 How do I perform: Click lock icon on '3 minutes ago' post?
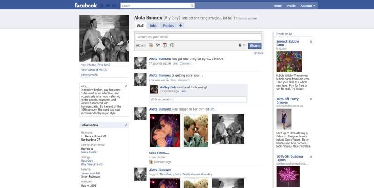(x=168, y=80)
